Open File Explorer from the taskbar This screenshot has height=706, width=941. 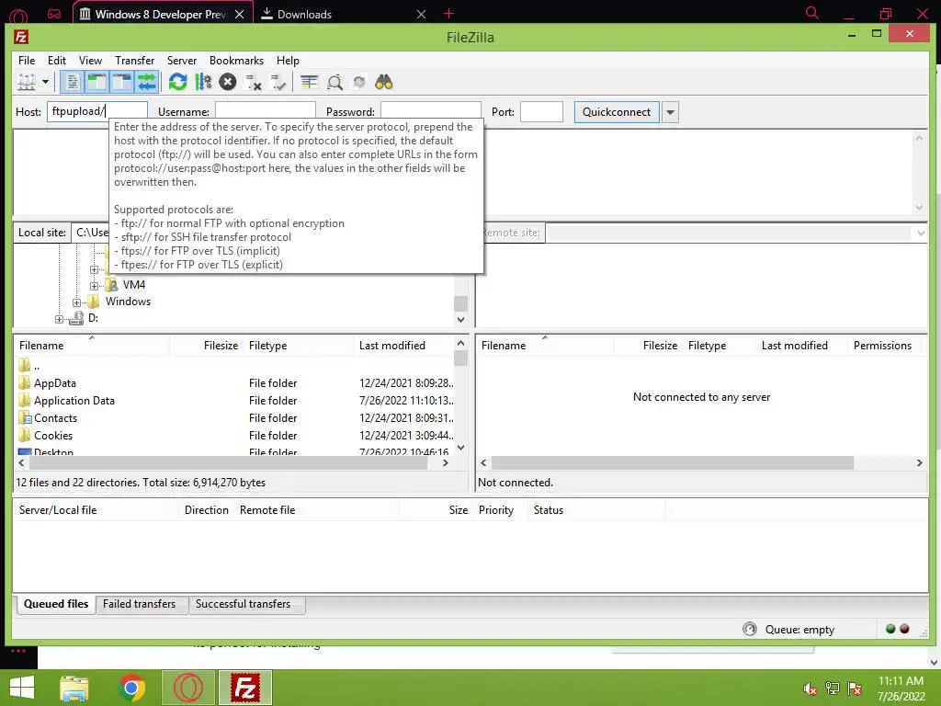74,688
